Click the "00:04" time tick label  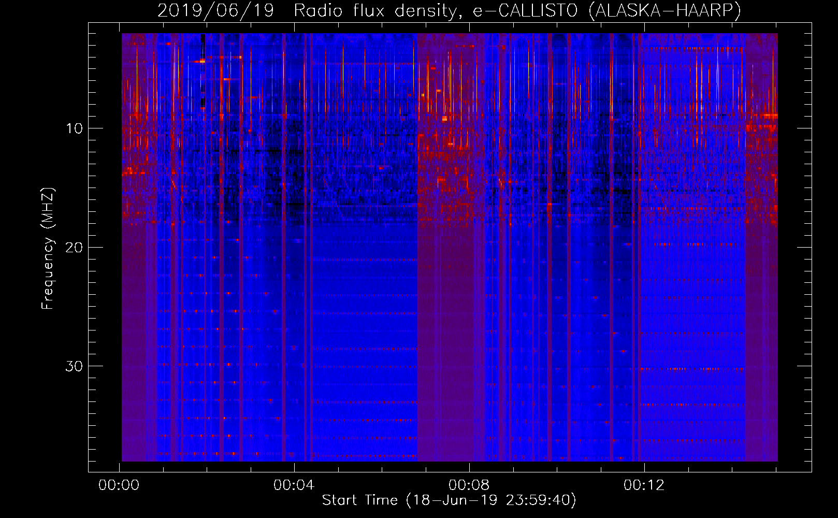294,485
